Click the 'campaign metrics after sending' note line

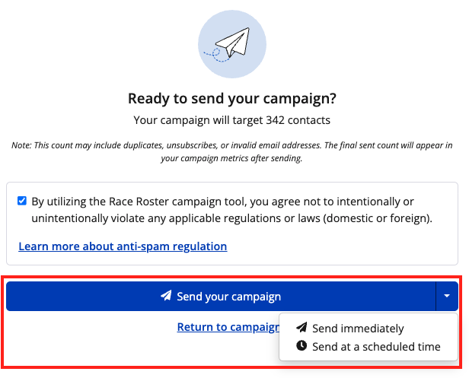(231, 159)
